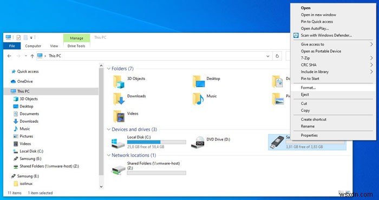Click Shared Folders (Z:) capacity bar
This screenshot has height=200, width=379.
[156, 173]
